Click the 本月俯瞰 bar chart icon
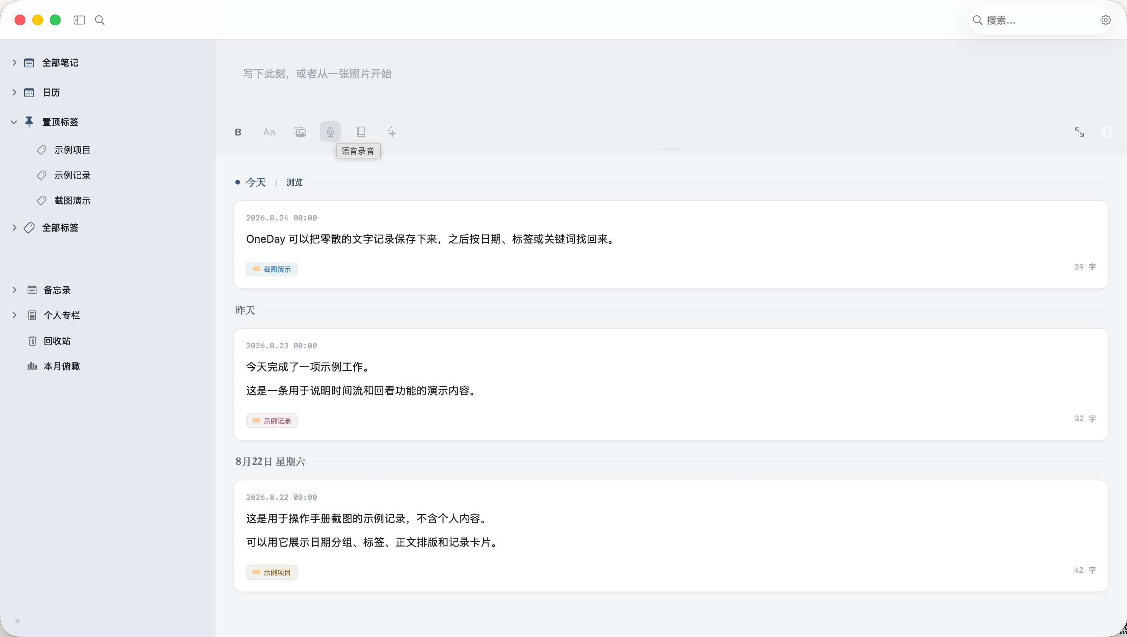 tap(32, 366)
